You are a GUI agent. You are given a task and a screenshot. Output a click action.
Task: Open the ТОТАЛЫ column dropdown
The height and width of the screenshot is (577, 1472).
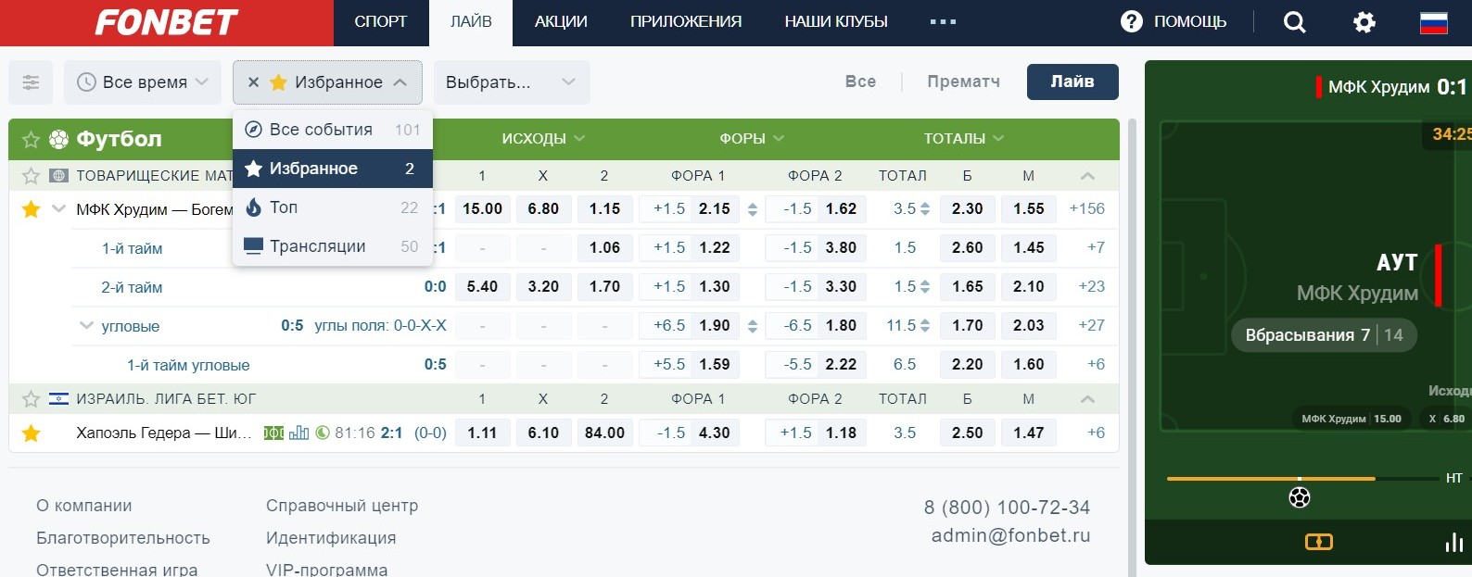pos(964,139)
